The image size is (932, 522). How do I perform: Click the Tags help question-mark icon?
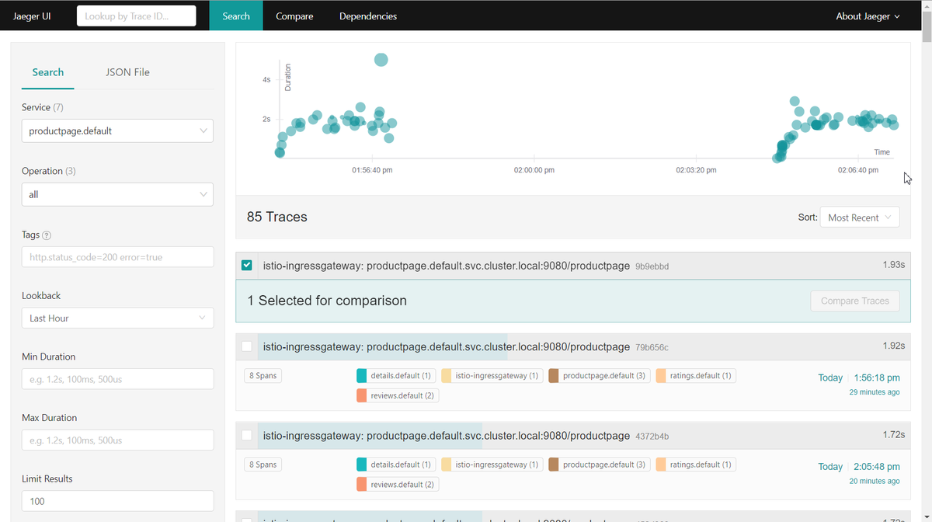pos(47,235)
